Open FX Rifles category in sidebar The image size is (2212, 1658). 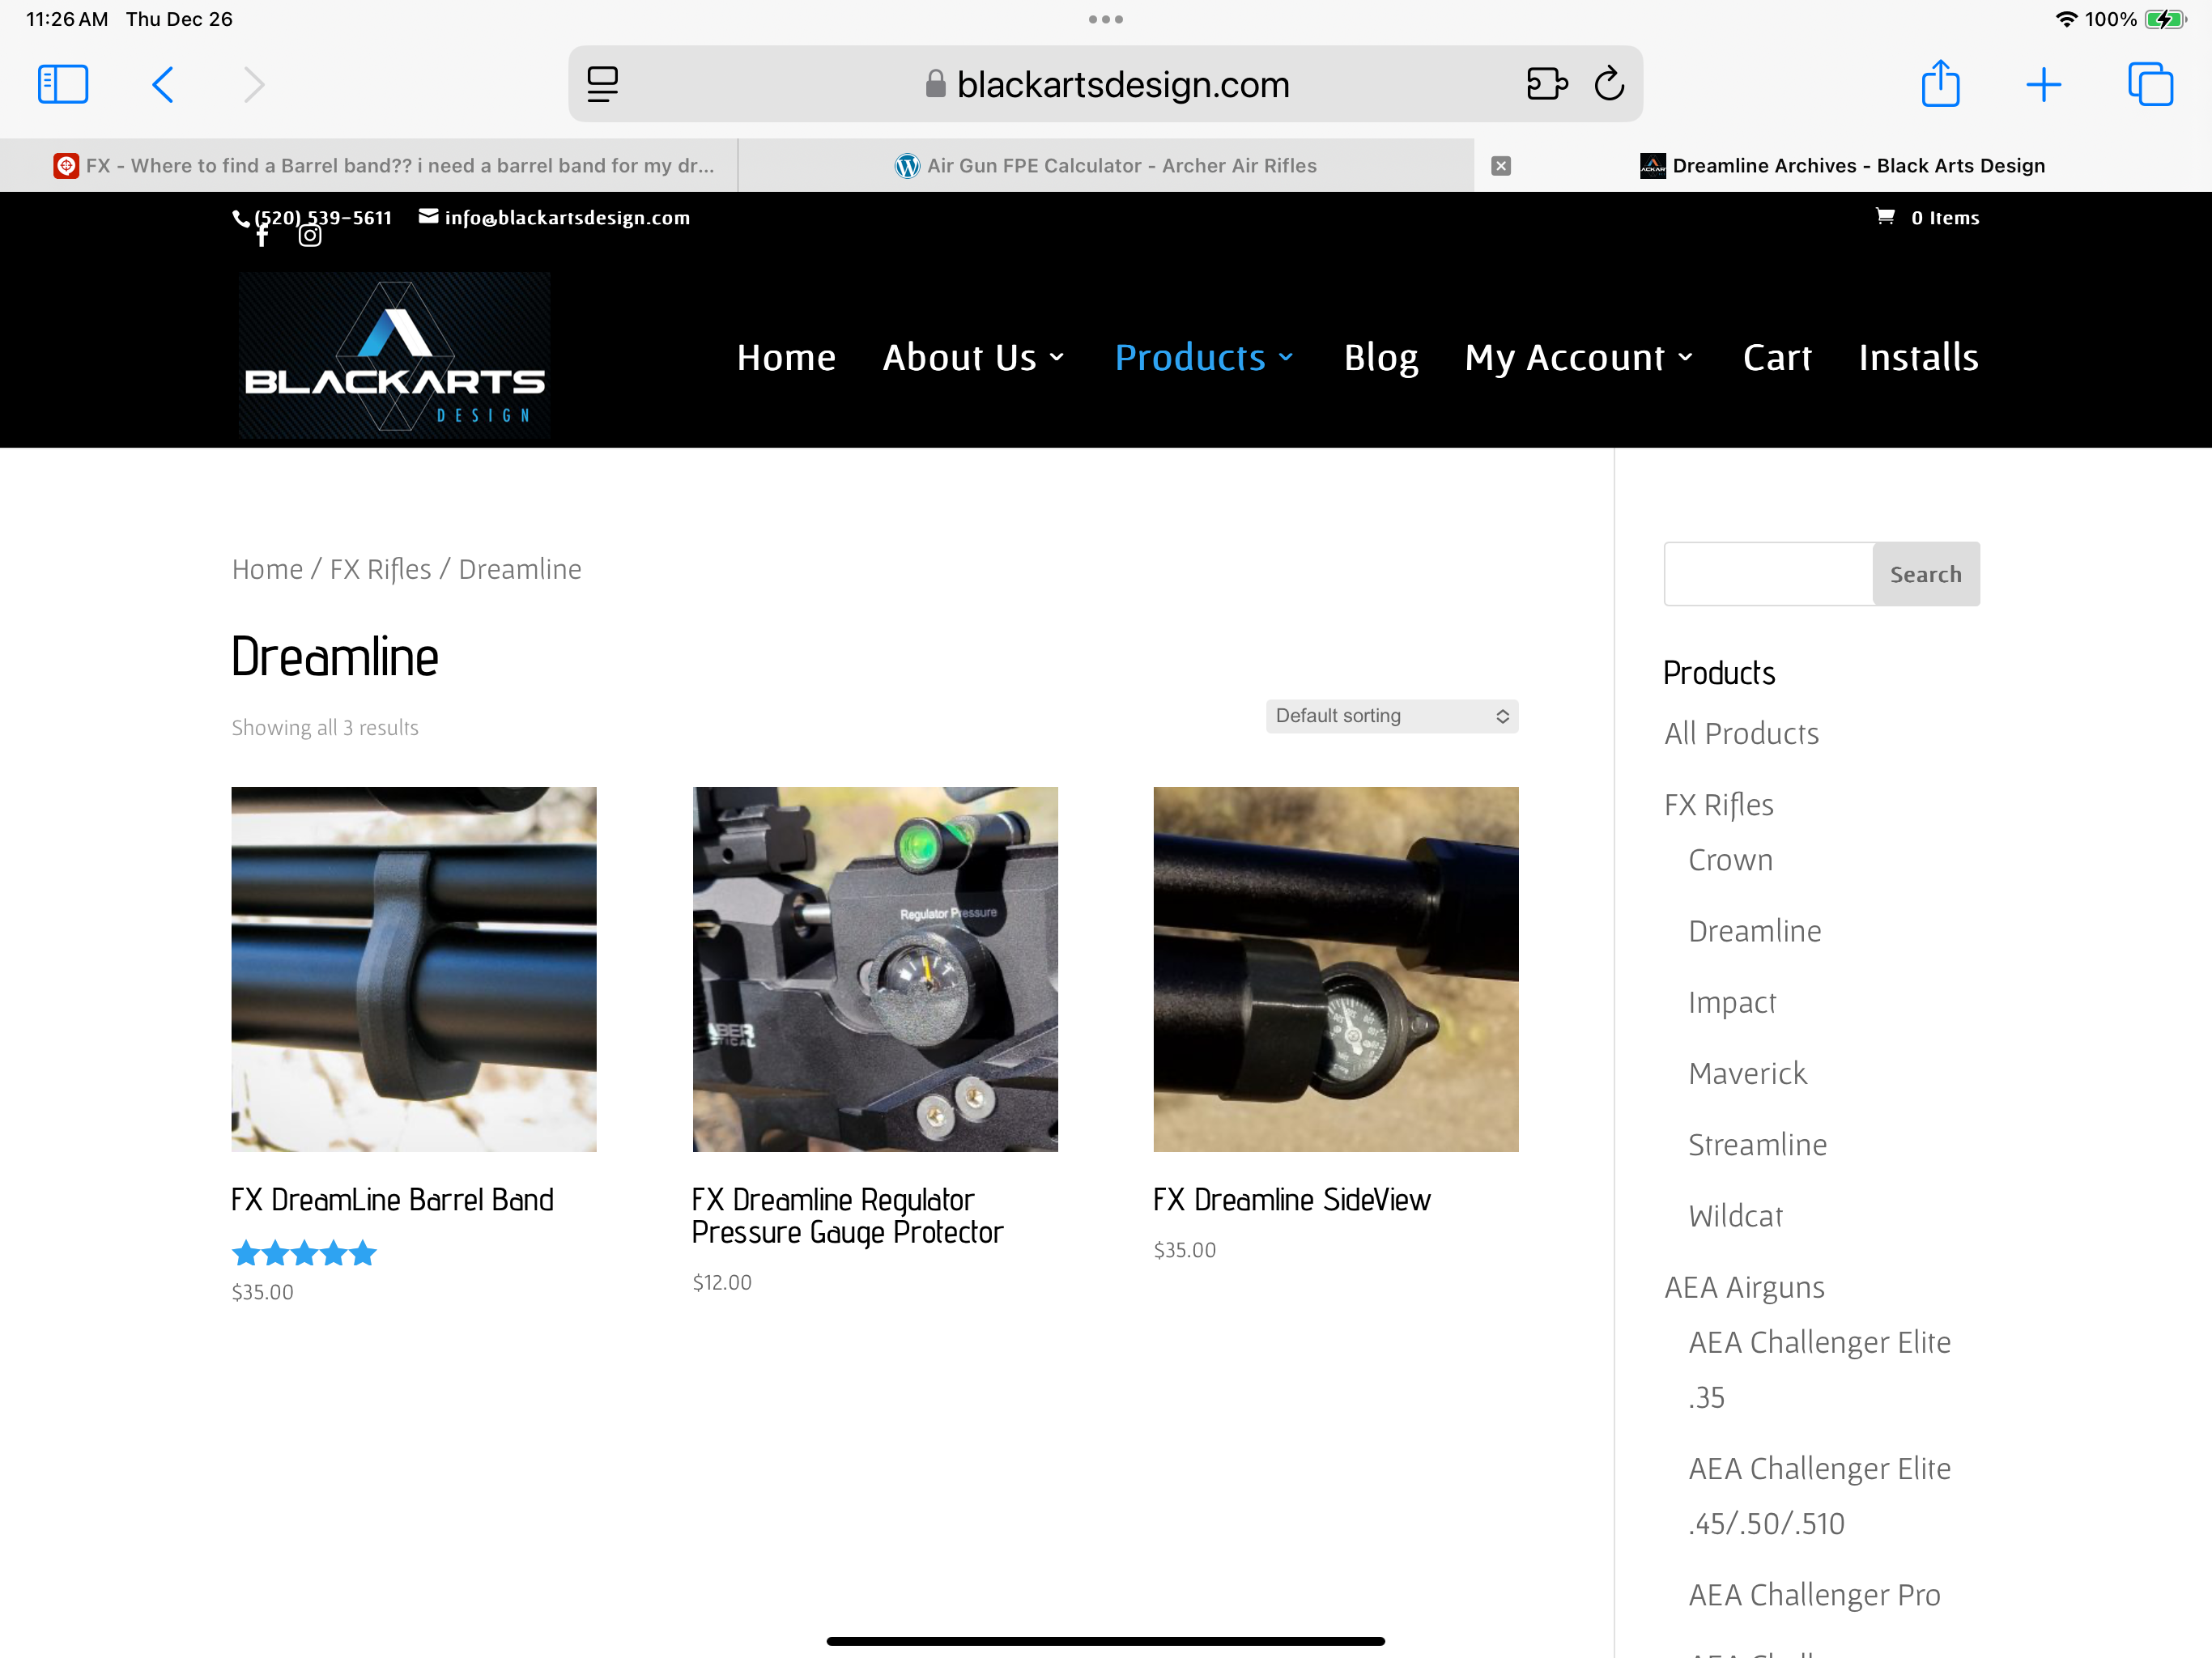pyautogui.click(x=1718, y=805)
